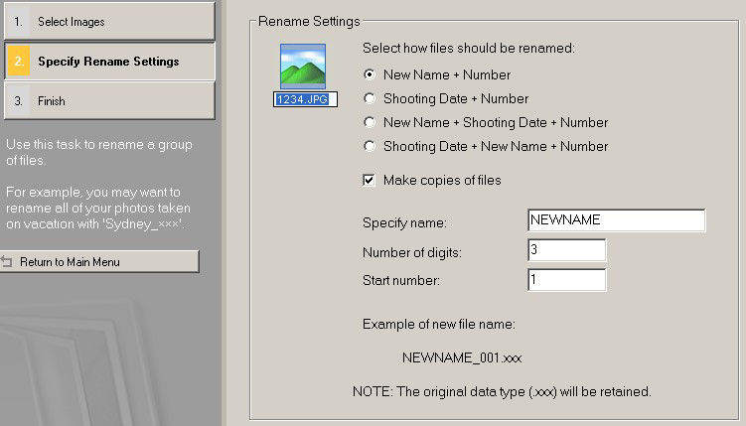Click the mountain landscape preview icon
746x426 pixels.
pyautogui.click(x=305, y=68)
